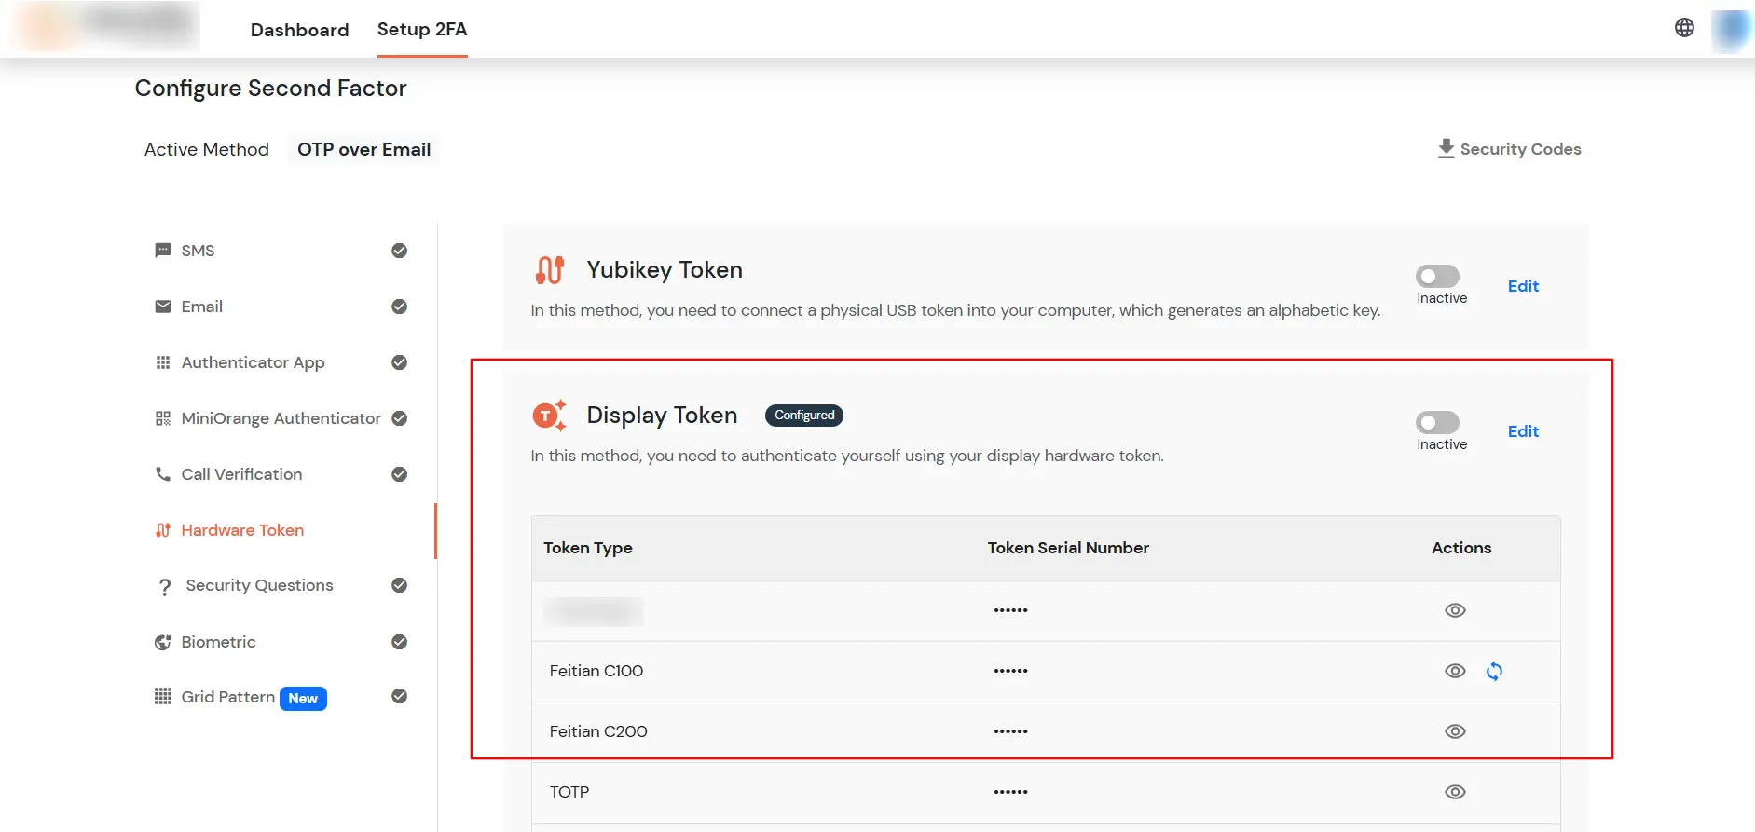This screenshot has height=832, width=1755.
Task: Open the Setup 2FA tab
Action: [422, 30]
